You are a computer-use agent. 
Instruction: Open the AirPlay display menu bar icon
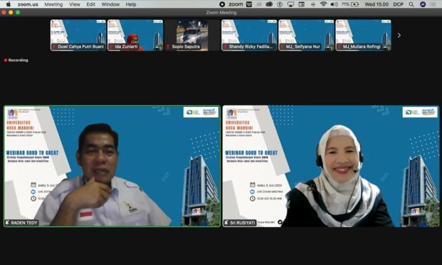click(x=291, y=4)
